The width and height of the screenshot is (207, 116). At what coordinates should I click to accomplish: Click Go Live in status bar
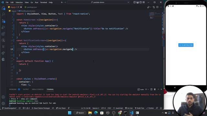(x=129, y=108)
